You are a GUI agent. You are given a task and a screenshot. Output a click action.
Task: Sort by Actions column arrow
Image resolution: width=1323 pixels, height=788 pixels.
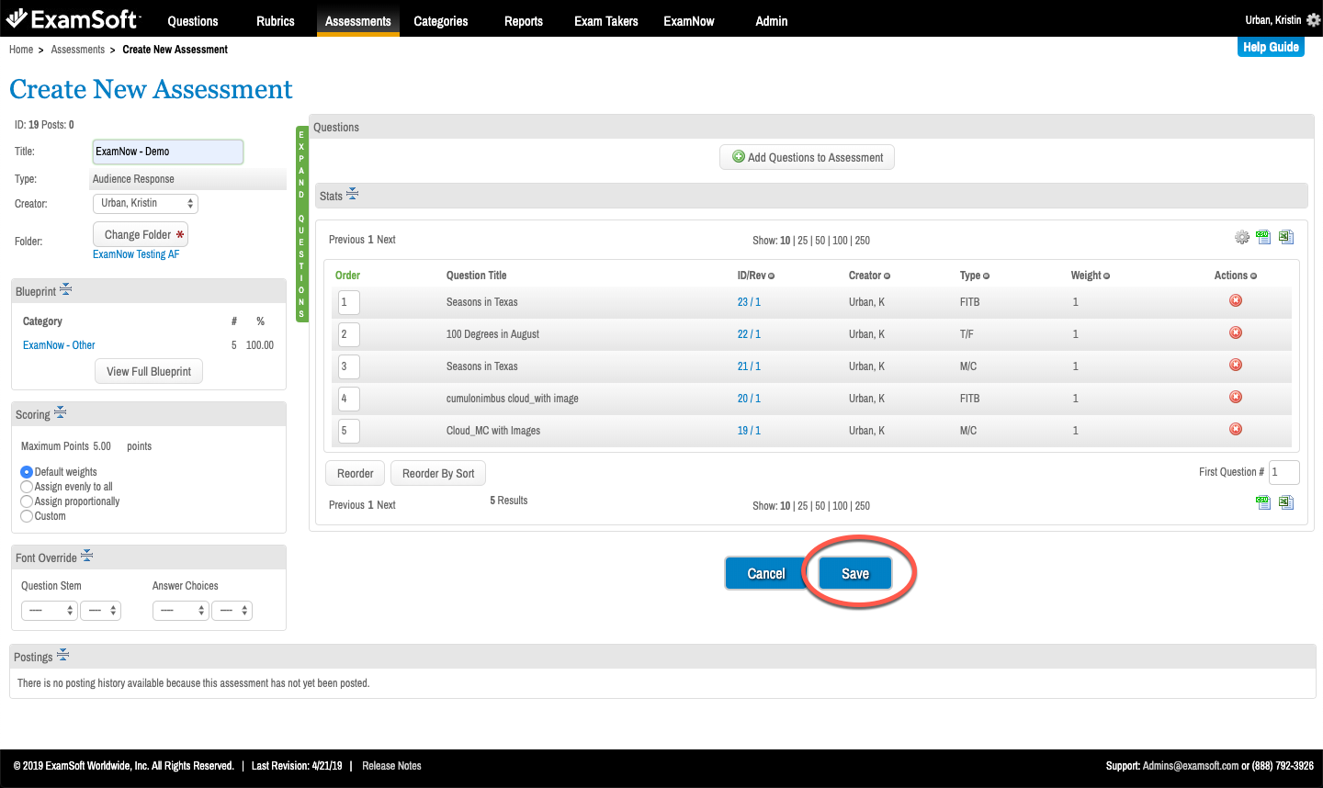point(1253,276)
